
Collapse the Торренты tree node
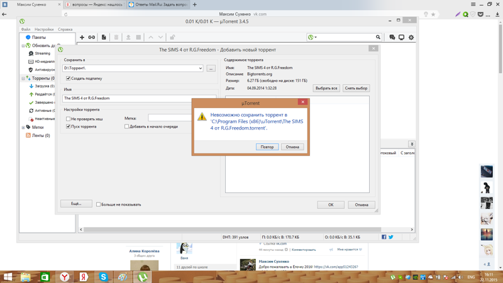pyautogui.click(x=23, y=79)
